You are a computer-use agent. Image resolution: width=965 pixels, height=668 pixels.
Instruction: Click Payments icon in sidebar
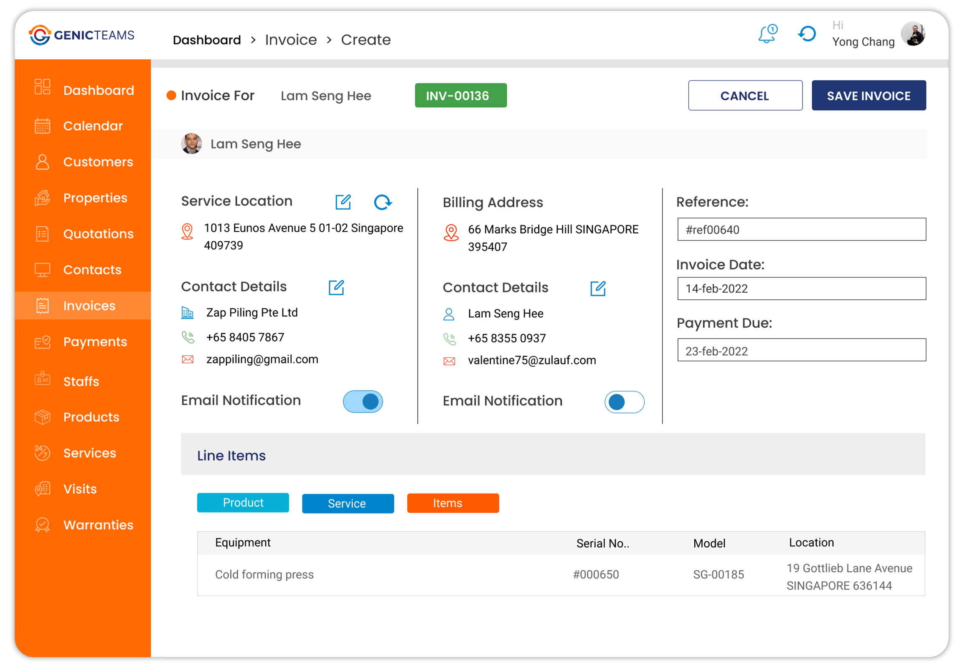tap(42, 342)
